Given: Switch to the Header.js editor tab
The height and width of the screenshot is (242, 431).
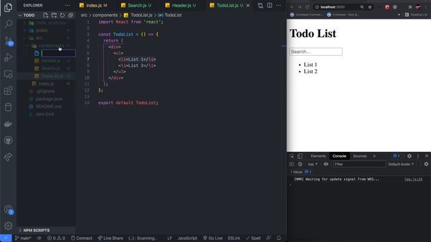Looking at the screenshot, I should point(181,5).
